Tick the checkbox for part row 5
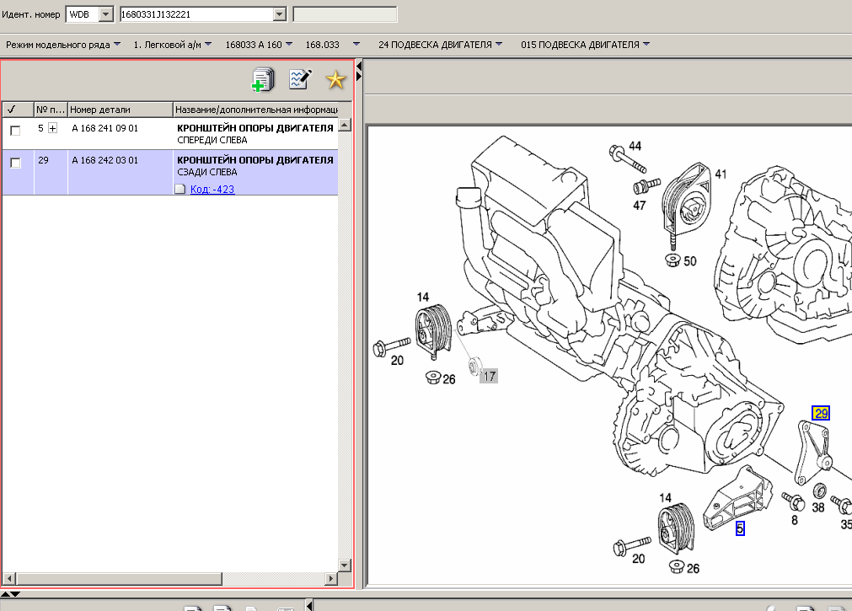Image resolution: width=852 pixels, height=611 pixels. pyautogui.click(x=15, y=131)
